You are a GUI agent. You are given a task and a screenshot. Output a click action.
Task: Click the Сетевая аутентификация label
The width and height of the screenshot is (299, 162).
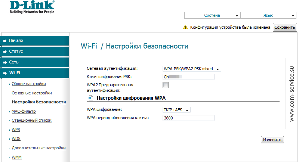click(112, 69)
